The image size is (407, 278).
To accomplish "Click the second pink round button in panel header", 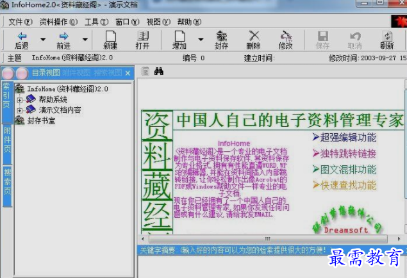I will [x=22, y=74].
